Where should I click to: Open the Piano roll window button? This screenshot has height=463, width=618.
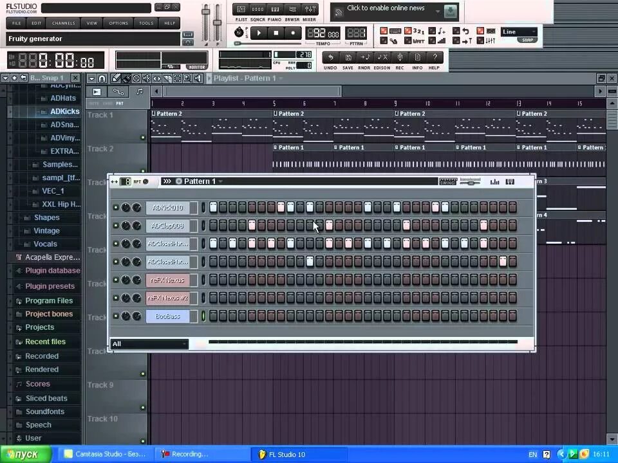pos(275,9)
